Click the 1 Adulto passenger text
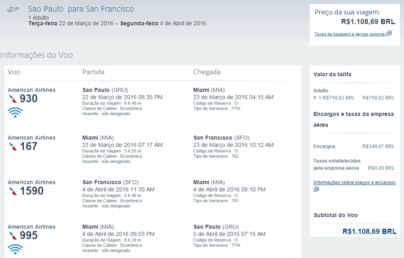404x258 pixels. pyautogui.click(x=38, y=18)
